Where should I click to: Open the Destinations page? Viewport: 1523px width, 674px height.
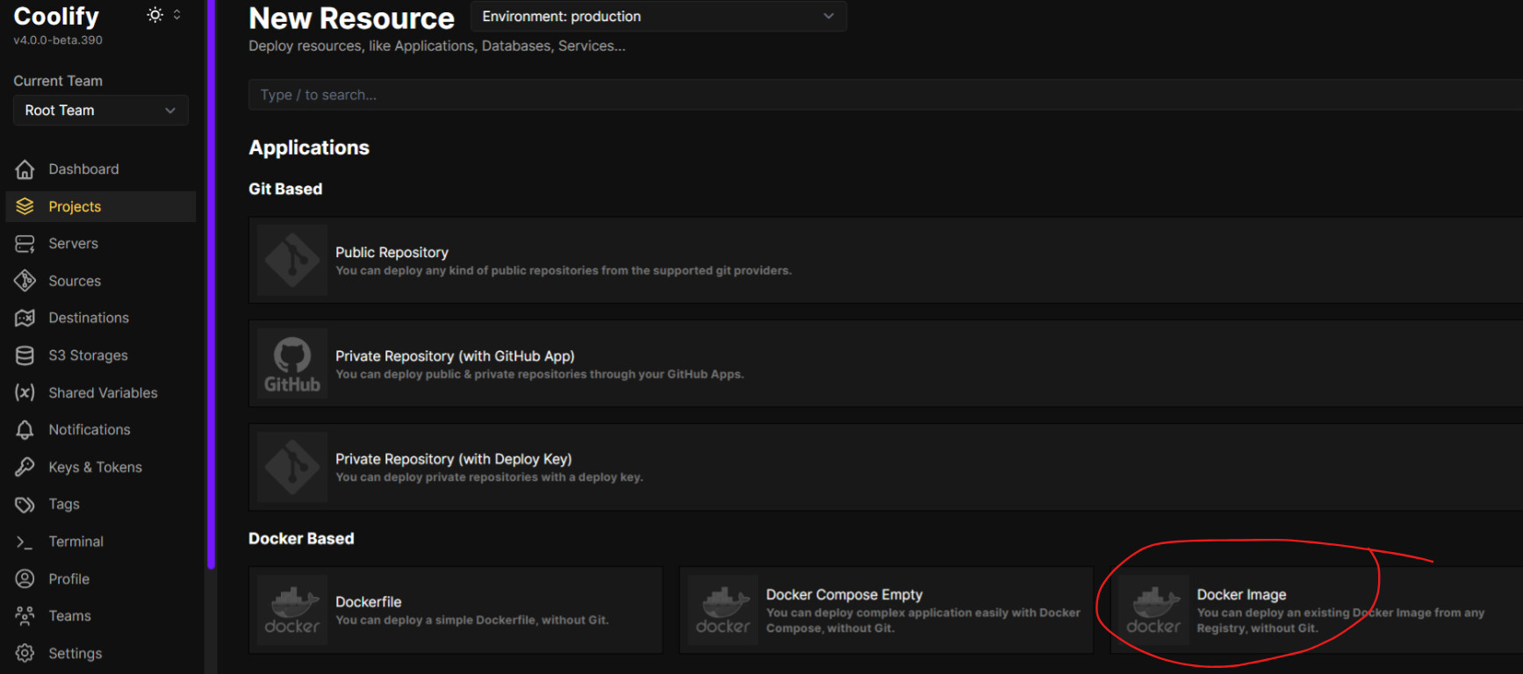101,318
